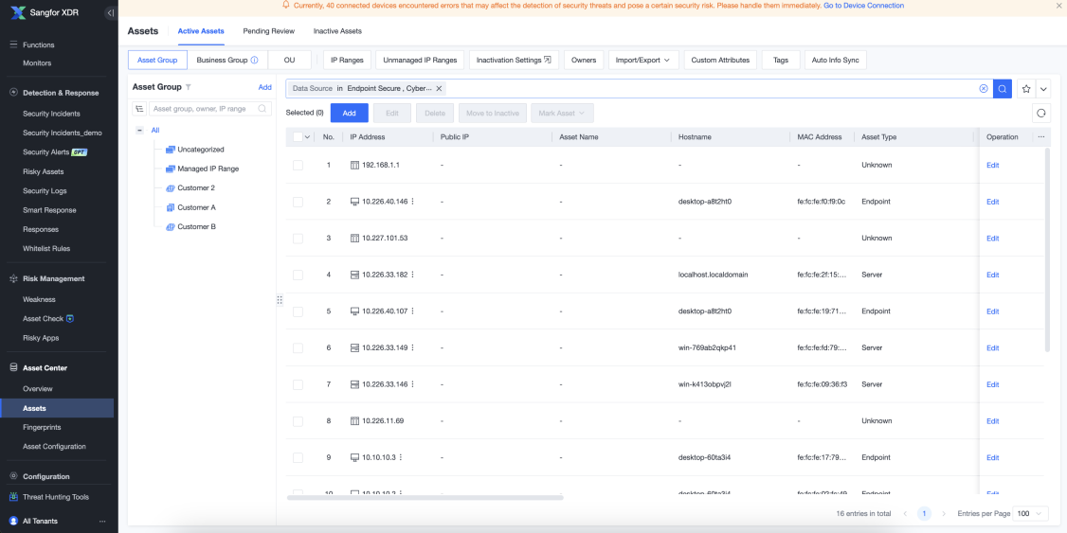Open more options for IP 10.226.40.146
The width and height of the screenshot is (1067, 533).
point(412,202)
